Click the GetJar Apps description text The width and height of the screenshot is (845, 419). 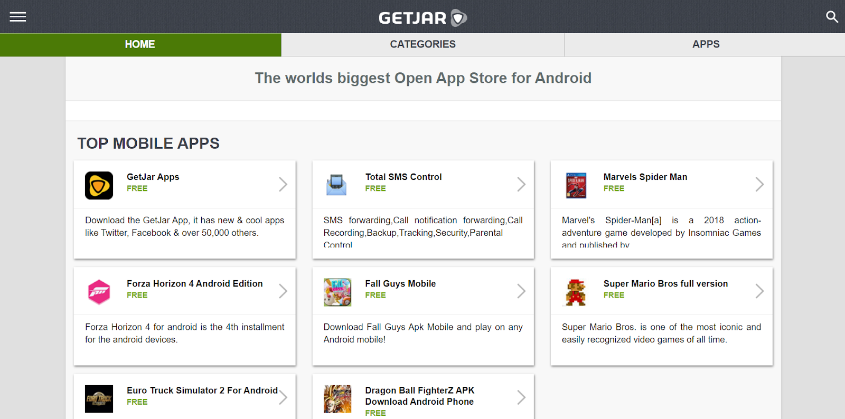click(185, 226)
